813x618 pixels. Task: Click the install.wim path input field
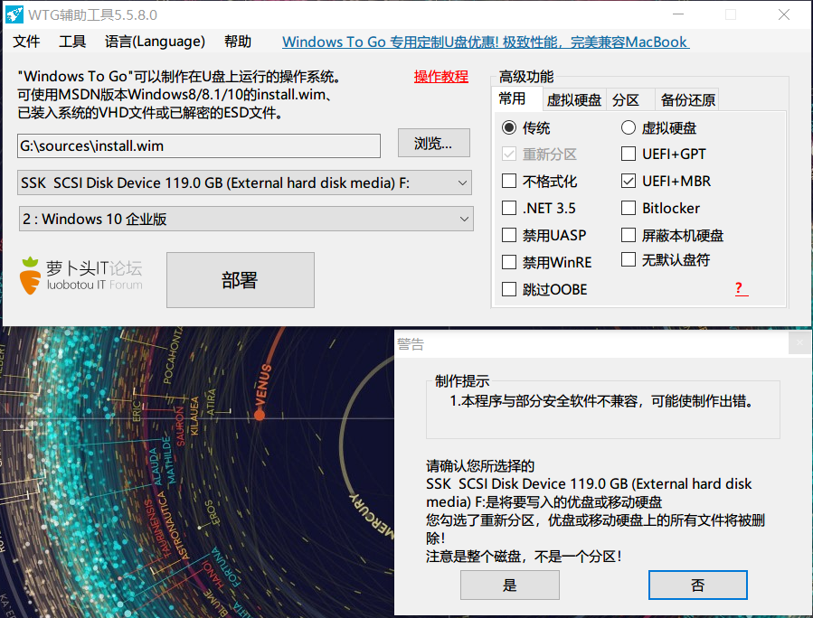click(199, 146)
